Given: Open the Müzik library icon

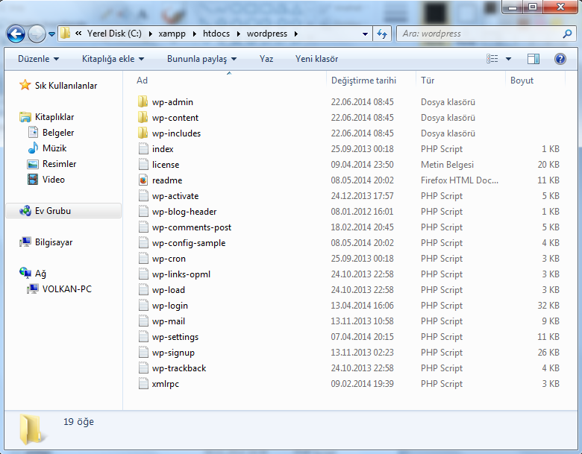Looking at the screenshot, I should click(33, 148).
